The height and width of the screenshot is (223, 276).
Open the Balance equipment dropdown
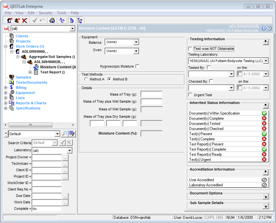coord(136,42)
